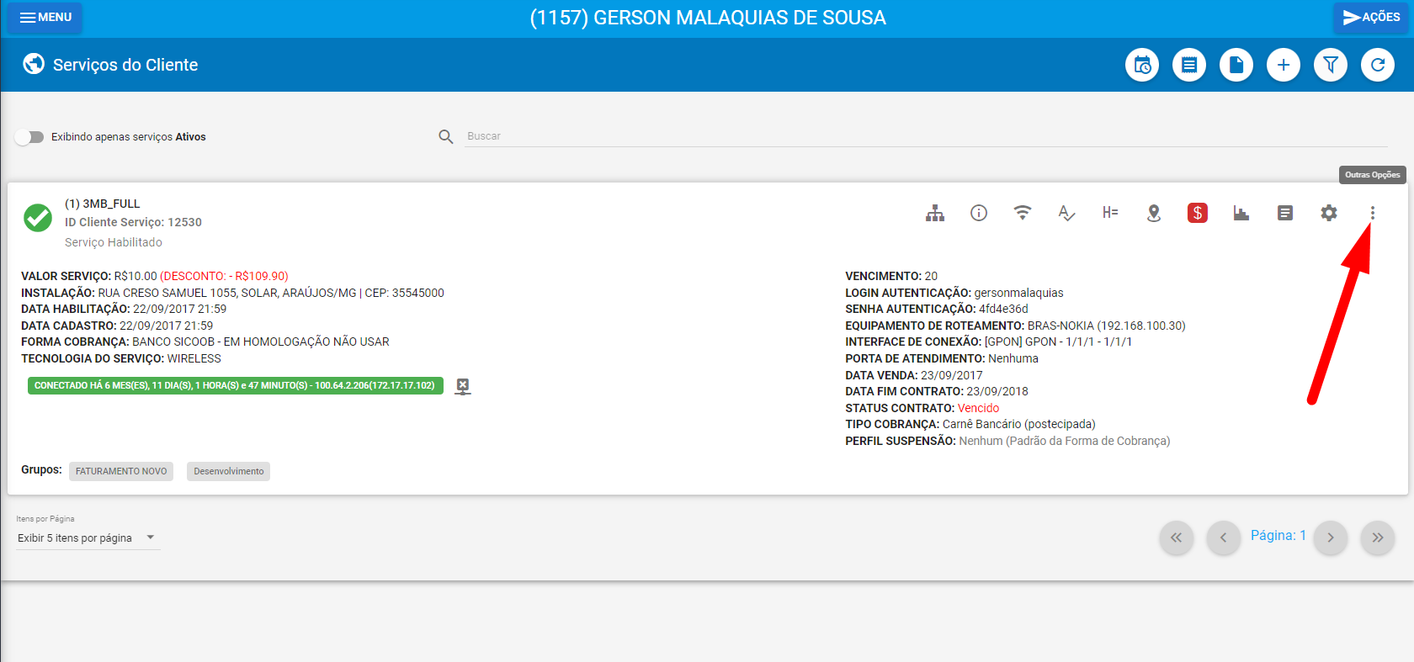Screen dimensions: 1414x662
Task: Click the green service enabled checkmark
Action: point(38,218)
